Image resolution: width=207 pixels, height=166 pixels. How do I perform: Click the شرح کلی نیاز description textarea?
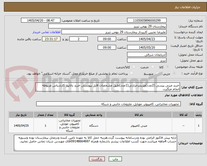click(108, 87)
